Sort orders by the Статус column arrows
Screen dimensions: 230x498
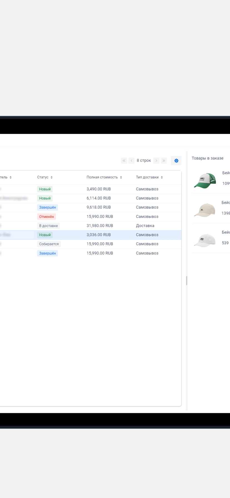52,177
